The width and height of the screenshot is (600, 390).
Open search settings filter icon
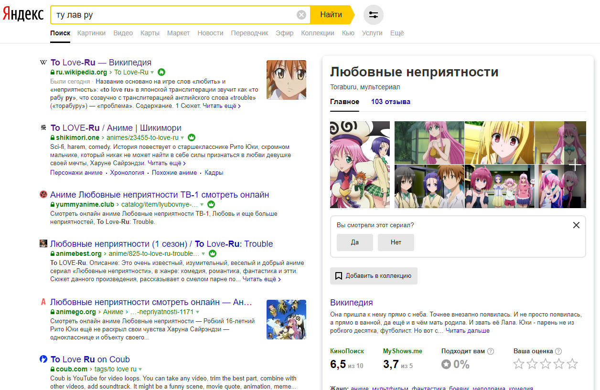coord(373,15)
